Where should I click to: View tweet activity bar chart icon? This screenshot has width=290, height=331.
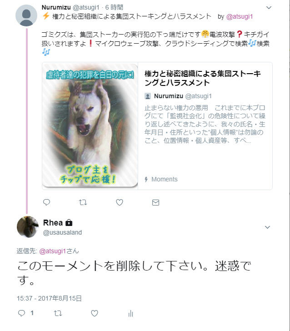(130, 313)
